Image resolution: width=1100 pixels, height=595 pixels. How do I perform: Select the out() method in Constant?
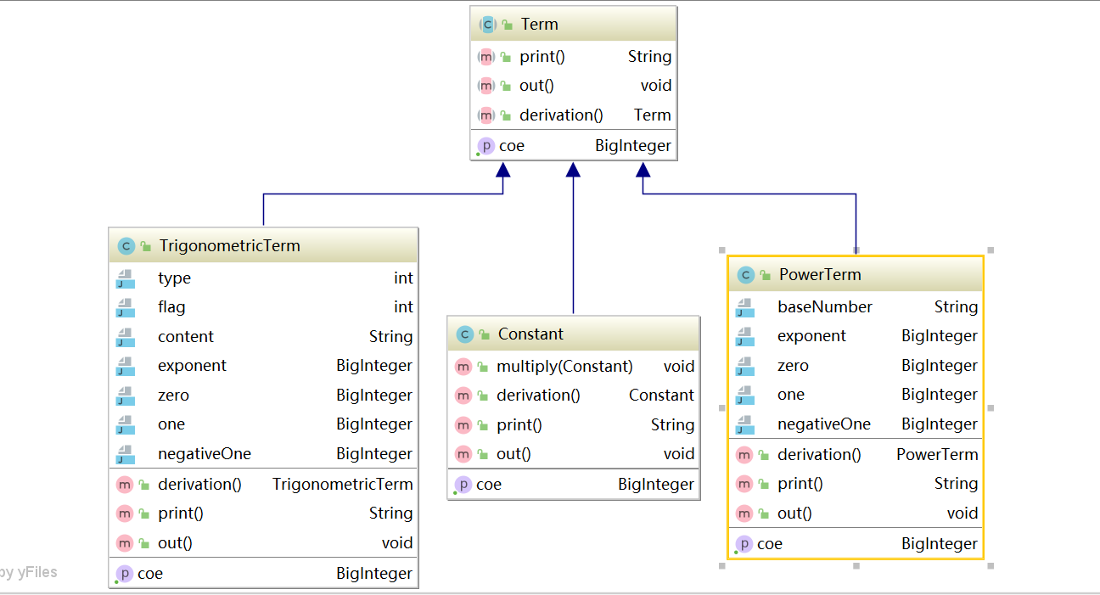pyautogui.click(x=573, y=454)
